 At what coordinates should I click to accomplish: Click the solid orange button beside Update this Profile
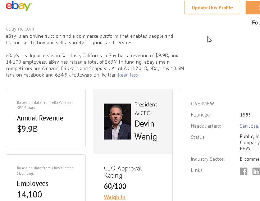(253, 8)
